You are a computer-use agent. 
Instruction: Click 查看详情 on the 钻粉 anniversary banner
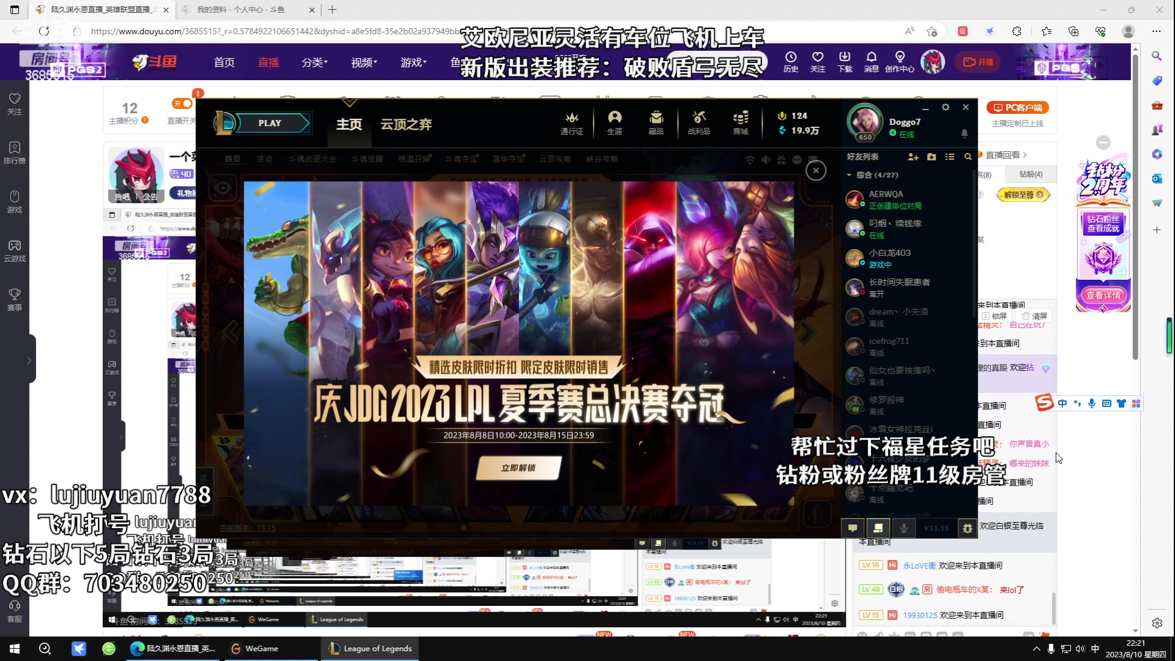coord(1103,295)
